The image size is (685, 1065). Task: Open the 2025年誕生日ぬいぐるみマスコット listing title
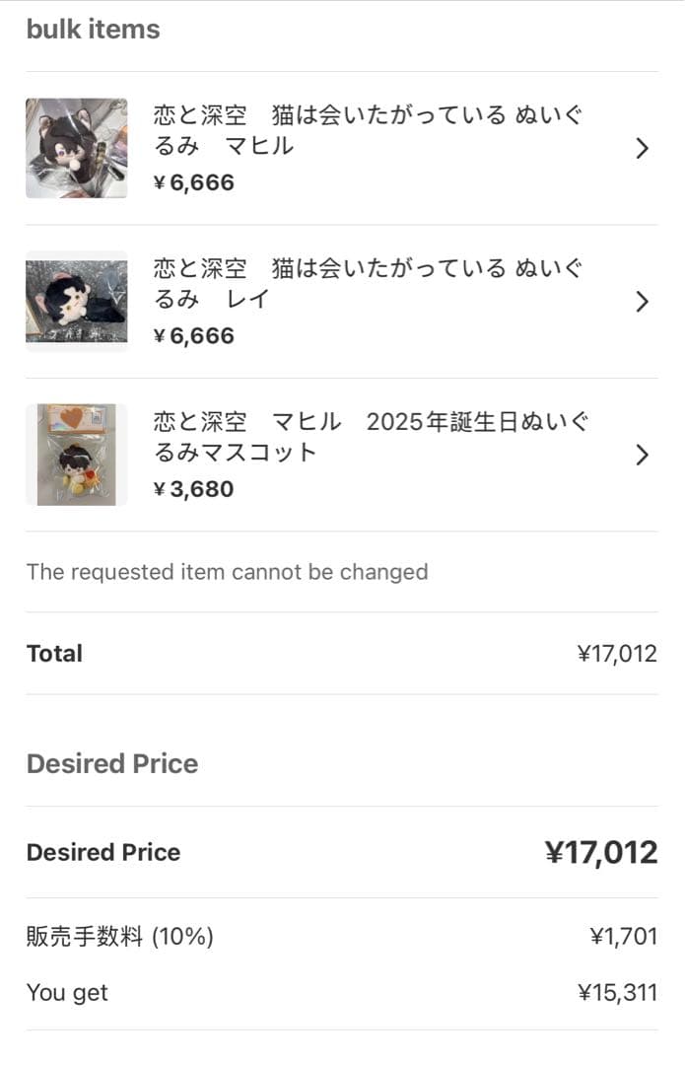coord(371,438)
